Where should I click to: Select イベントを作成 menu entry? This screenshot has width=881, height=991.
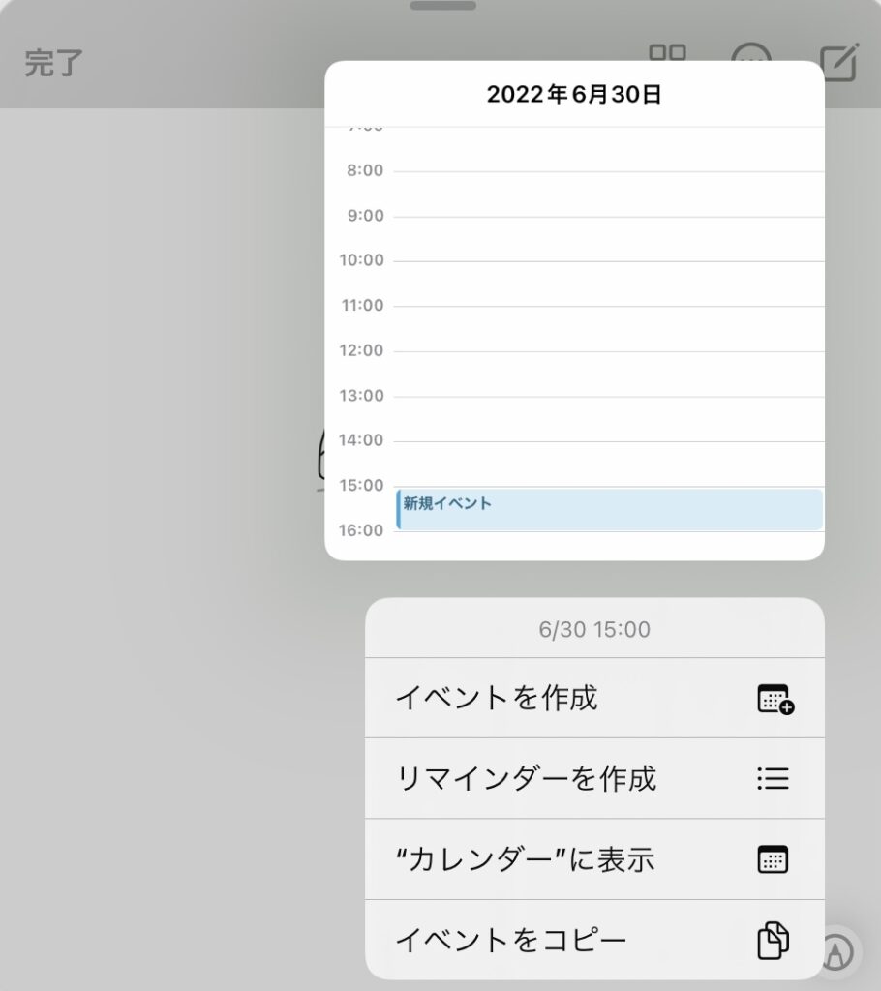pyautogui.click(x=594, y=698)
